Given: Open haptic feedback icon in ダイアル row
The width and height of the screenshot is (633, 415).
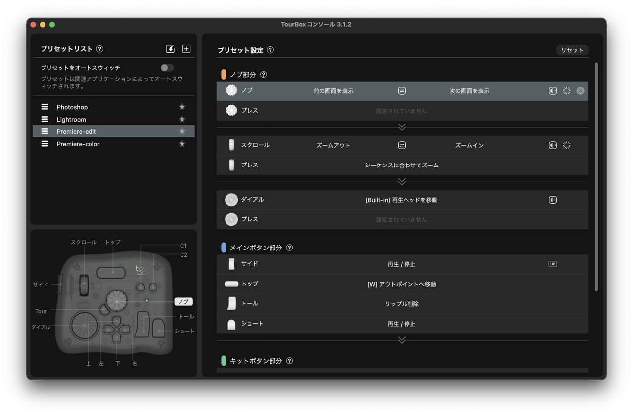Looking at the screenshot, I should click(x=553, y=200).
